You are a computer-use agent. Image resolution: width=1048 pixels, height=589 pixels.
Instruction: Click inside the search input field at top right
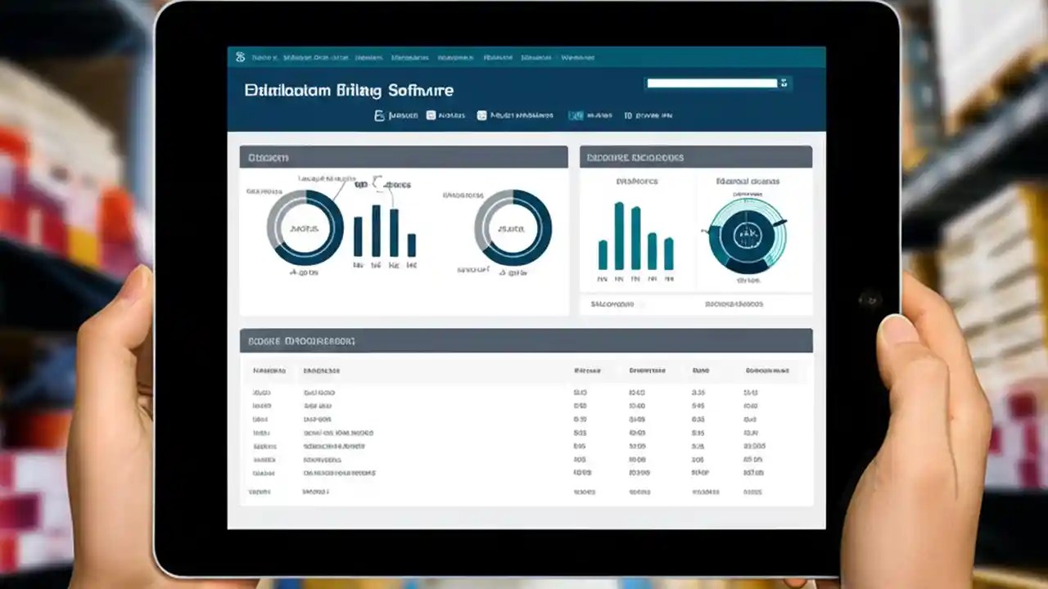[711, 83]
